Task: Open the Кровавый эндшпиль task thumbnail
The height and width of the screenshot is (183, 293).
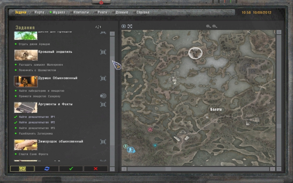Action: 26,55
